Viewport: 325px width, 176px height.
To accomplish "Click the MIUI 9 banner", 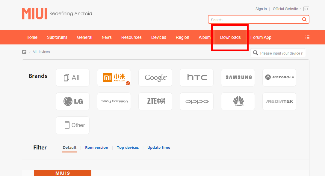I will pos(63,173).
